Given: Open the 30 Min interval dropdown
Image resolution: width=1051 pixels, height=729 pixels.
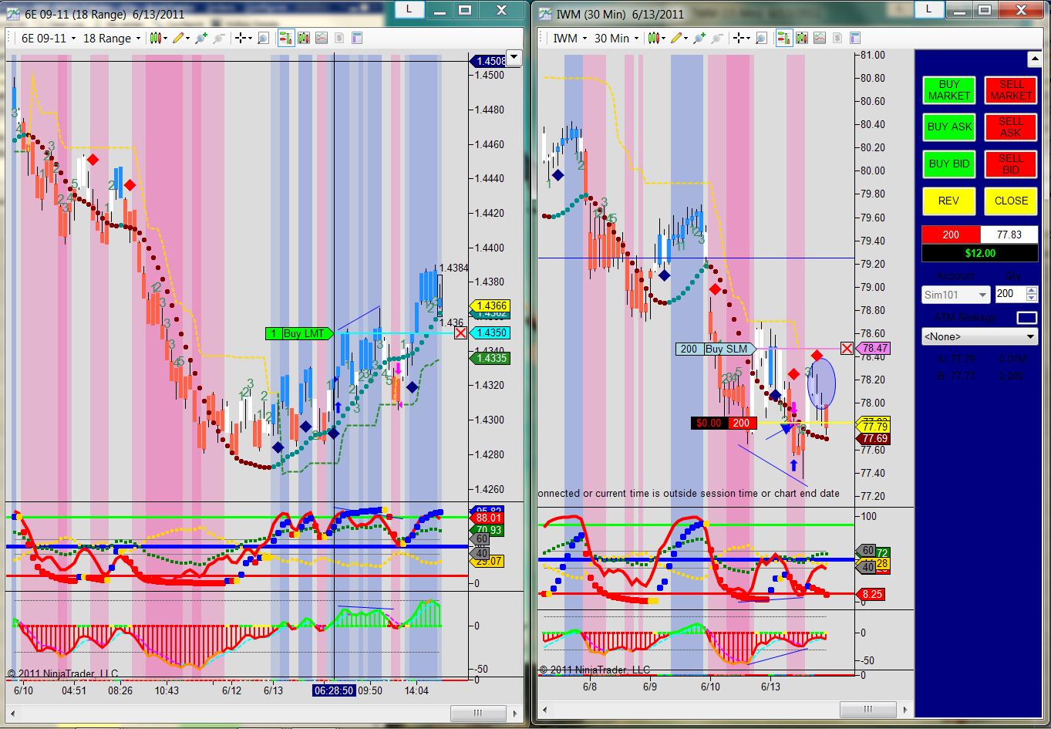Looking at the screenshot, I should 616,38.
